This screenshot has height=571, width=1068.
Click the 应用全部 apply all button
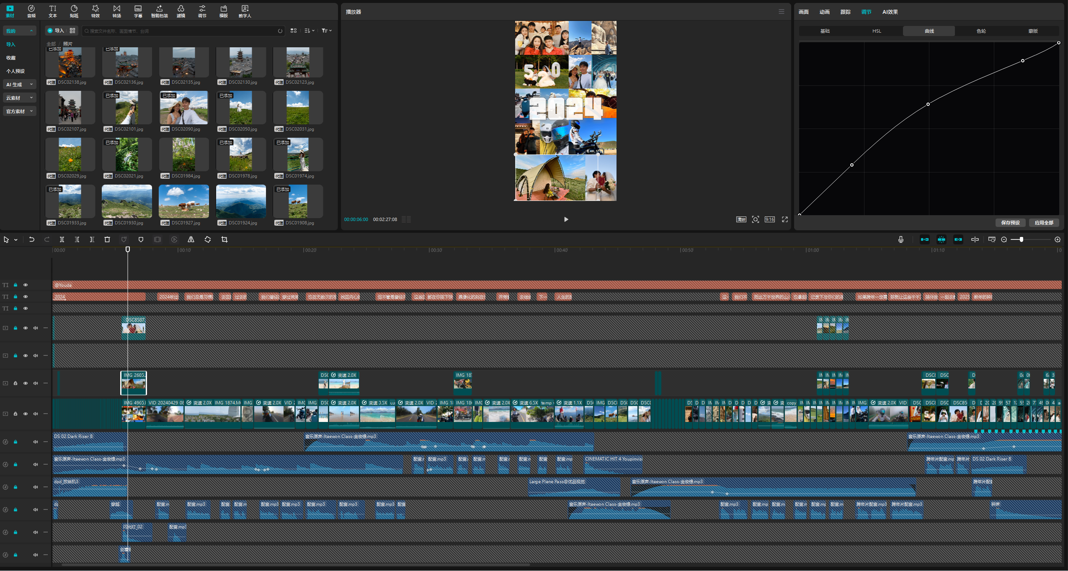click(x=1043, y=223)
